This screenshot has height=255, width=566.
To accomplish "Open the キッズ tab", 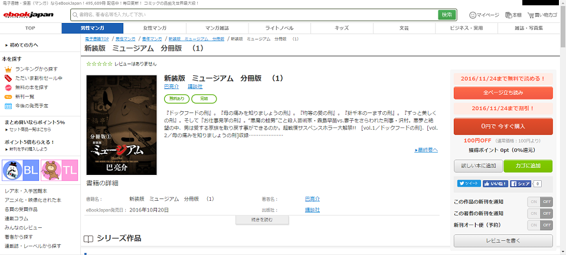I will 342,28.
